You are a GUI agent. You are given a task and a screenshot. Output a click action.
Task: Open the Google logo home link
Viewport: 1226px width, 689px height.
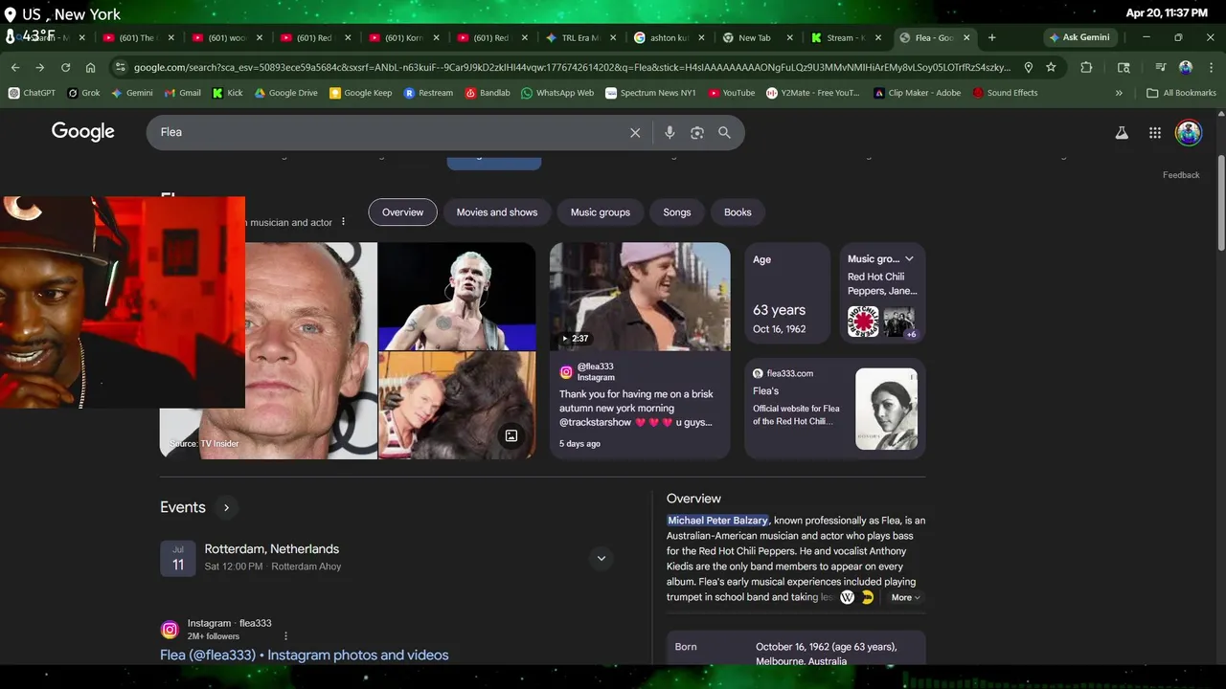[83, 132]
